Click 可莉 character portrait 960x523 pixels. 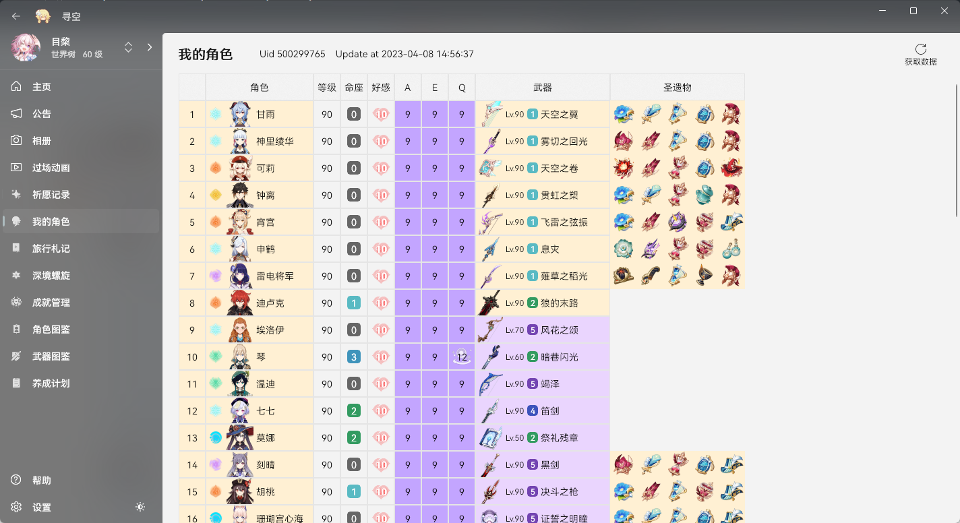coord(240,168)
